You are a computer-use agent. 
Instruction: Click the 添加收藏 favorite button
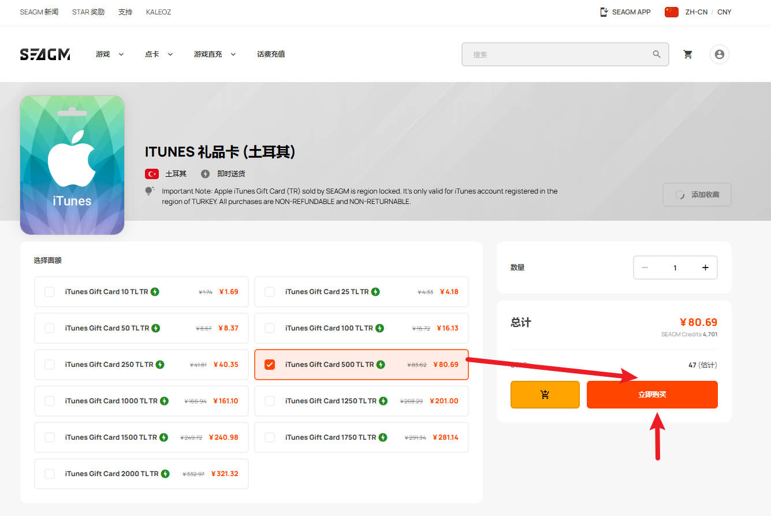coord(697,195)
